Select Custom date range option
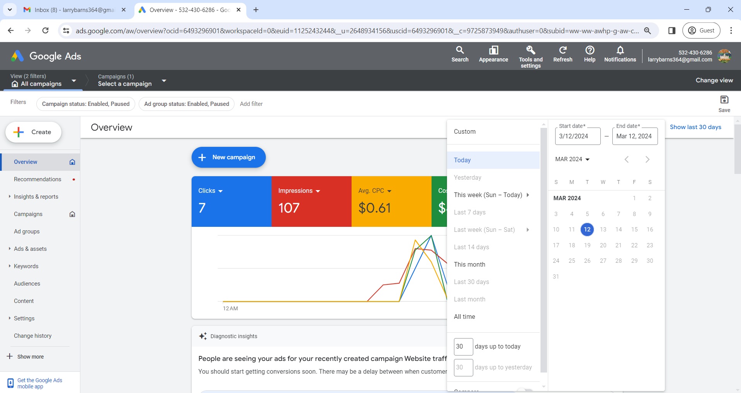Screen dimensions: 741x393 [x=493, y=131]
